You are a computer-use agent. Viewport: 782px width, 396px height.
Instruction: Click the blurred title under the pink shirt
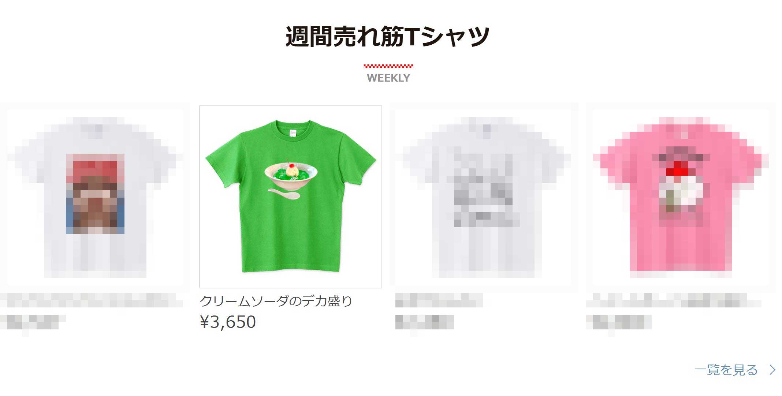(674, 300)
